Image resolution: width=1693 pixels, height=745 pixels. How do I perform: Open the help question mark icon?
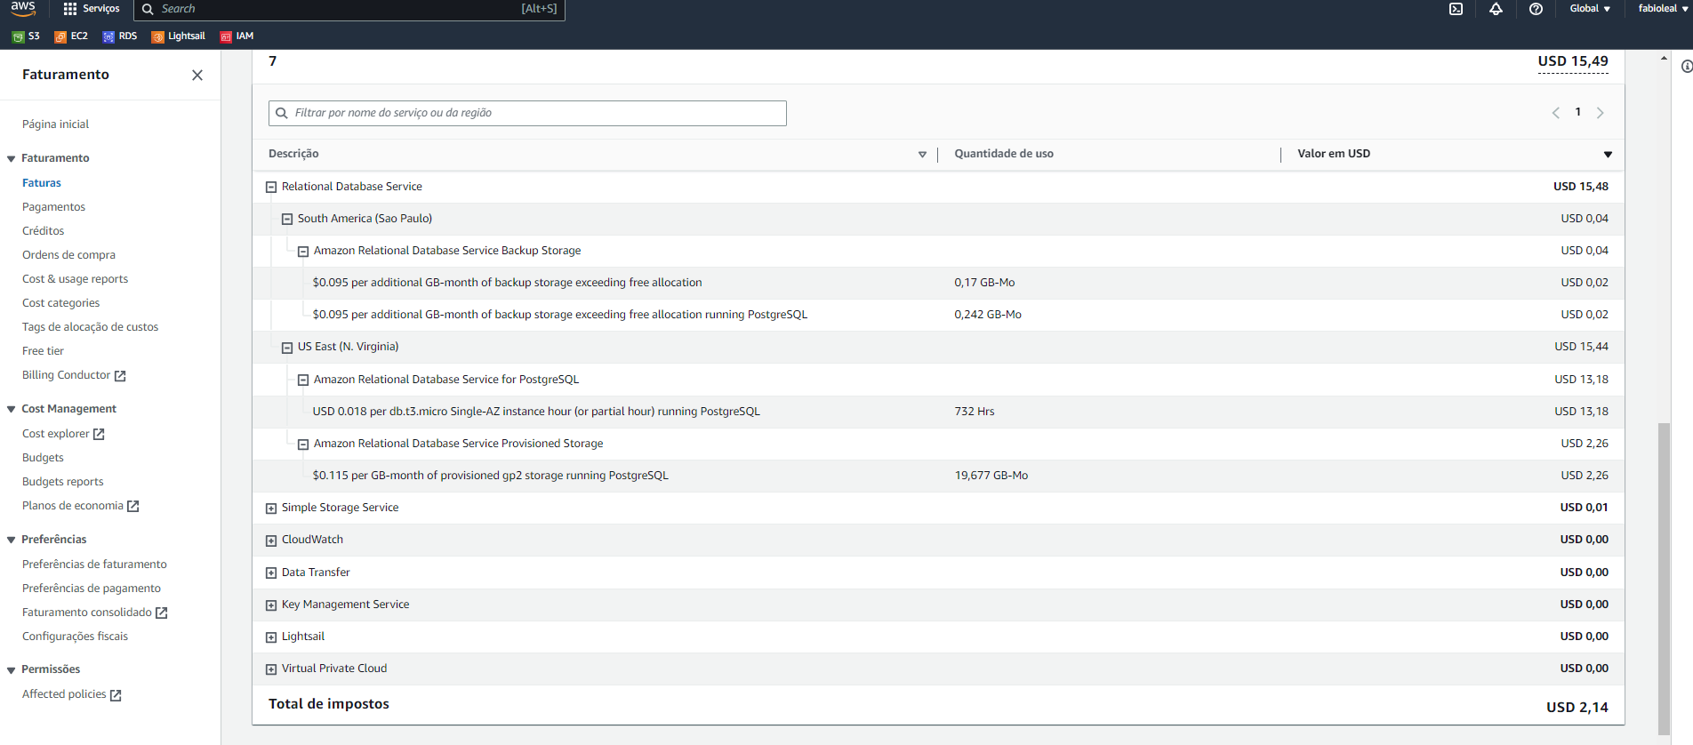1536,9
